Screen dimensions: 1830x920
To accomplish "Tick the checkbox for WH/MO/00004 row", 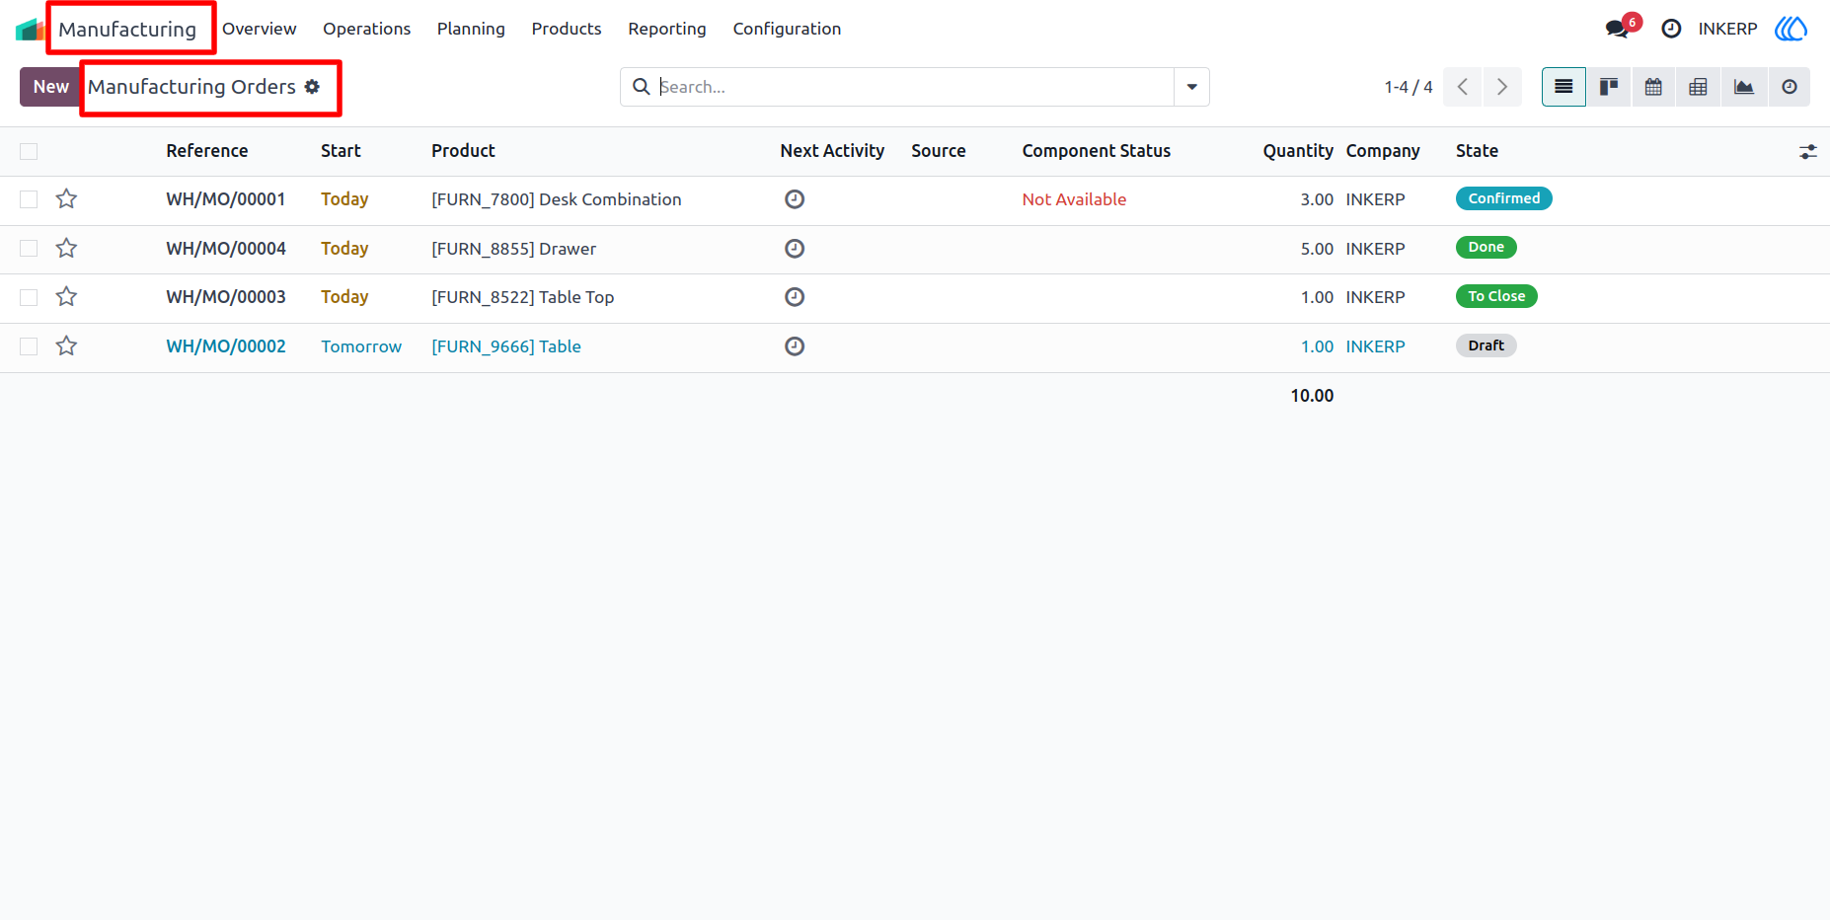I will pyautogui.click(x=29, y=249).
